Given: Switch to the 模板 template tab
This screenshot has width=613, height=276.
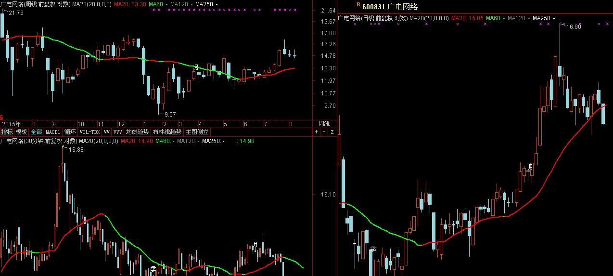Looking at the screenshot, I should 22,131.
